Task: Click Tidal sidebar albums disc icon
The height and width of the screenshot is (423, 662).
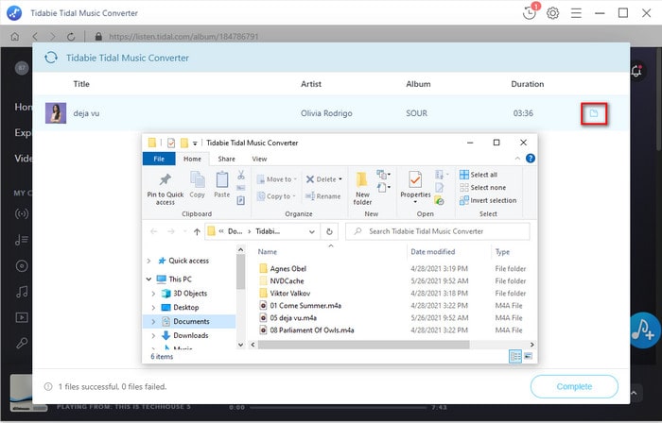Action: (22, 266)
